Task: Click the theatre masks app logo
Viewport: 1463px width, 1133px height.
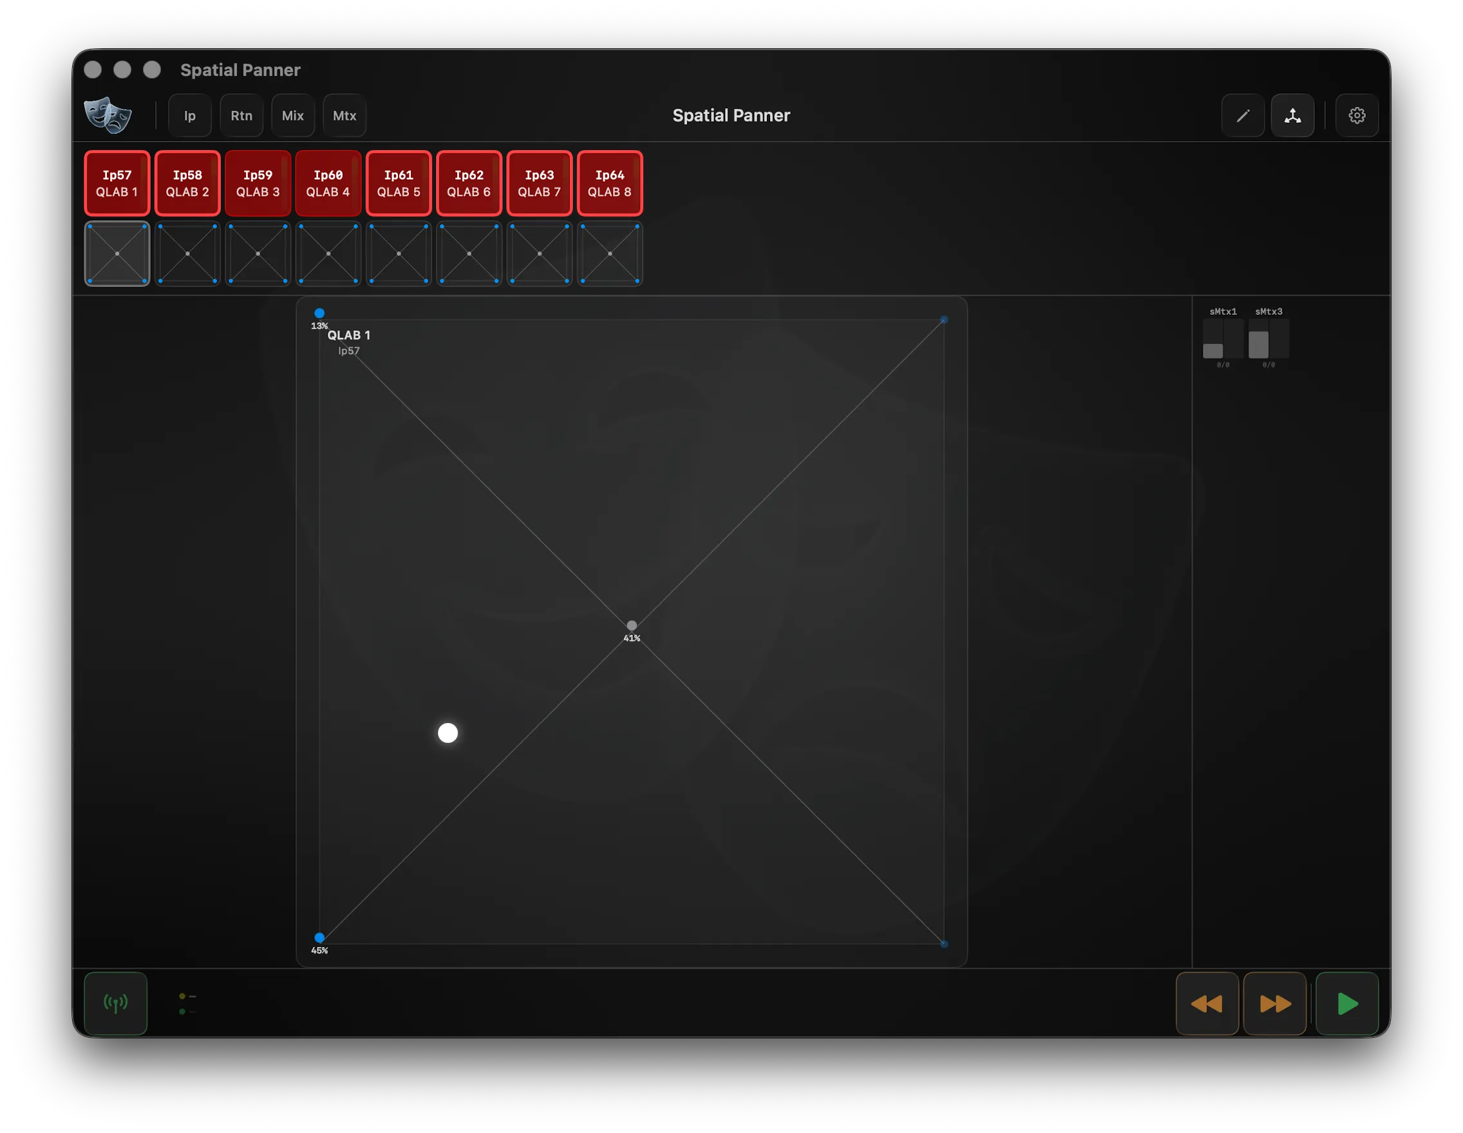Action: [x=108, y=115]
